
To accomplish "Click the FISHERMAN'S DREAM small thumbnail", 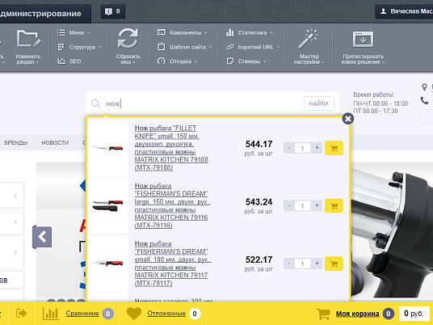I will click(107, 264).
